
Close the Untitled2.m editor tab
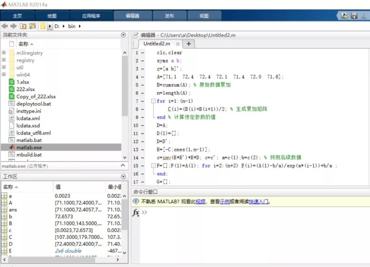(178, 44)
